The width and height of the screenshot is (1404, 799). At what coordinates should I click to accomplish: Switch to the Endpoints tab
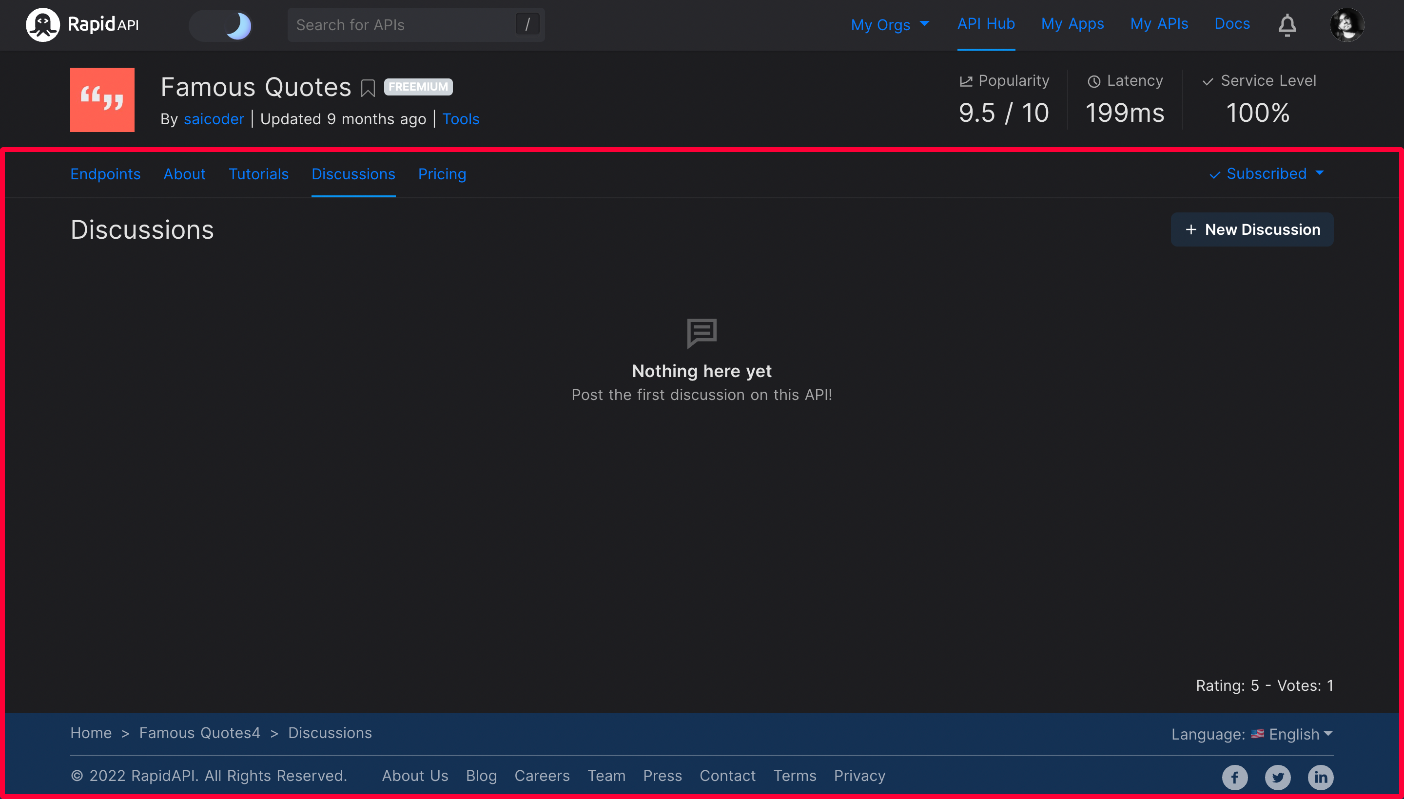[105, 174]
